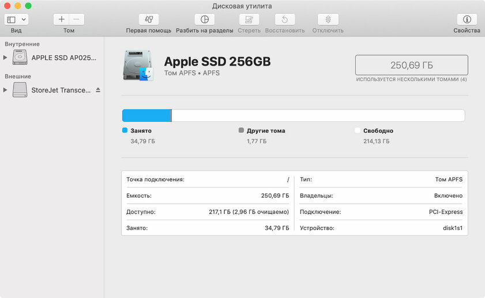Open the Info (Свойства) panel icon
Screen dimensions: 485x298
[x=467, y=20]
